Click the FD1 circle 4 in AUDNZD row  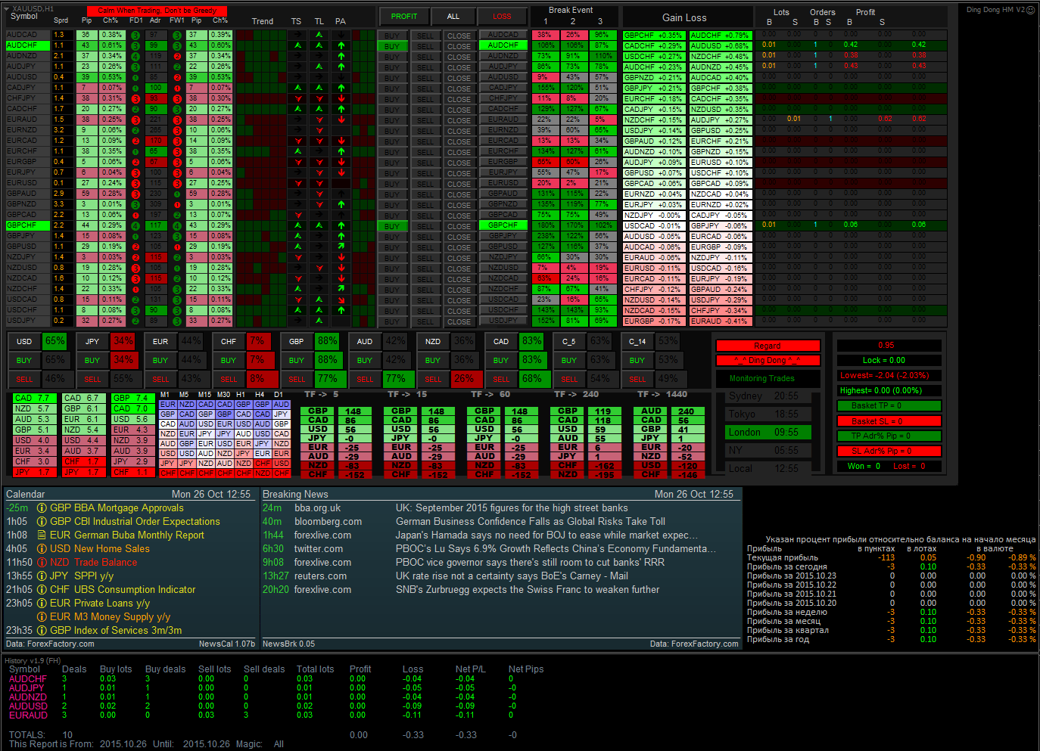[x=137, y=56]
